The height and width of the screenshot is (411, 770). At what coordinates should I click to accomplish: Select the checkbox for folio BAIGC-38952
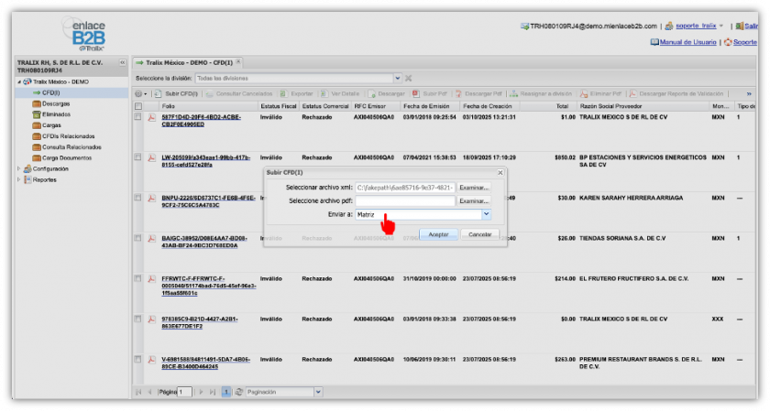[138, 238]
